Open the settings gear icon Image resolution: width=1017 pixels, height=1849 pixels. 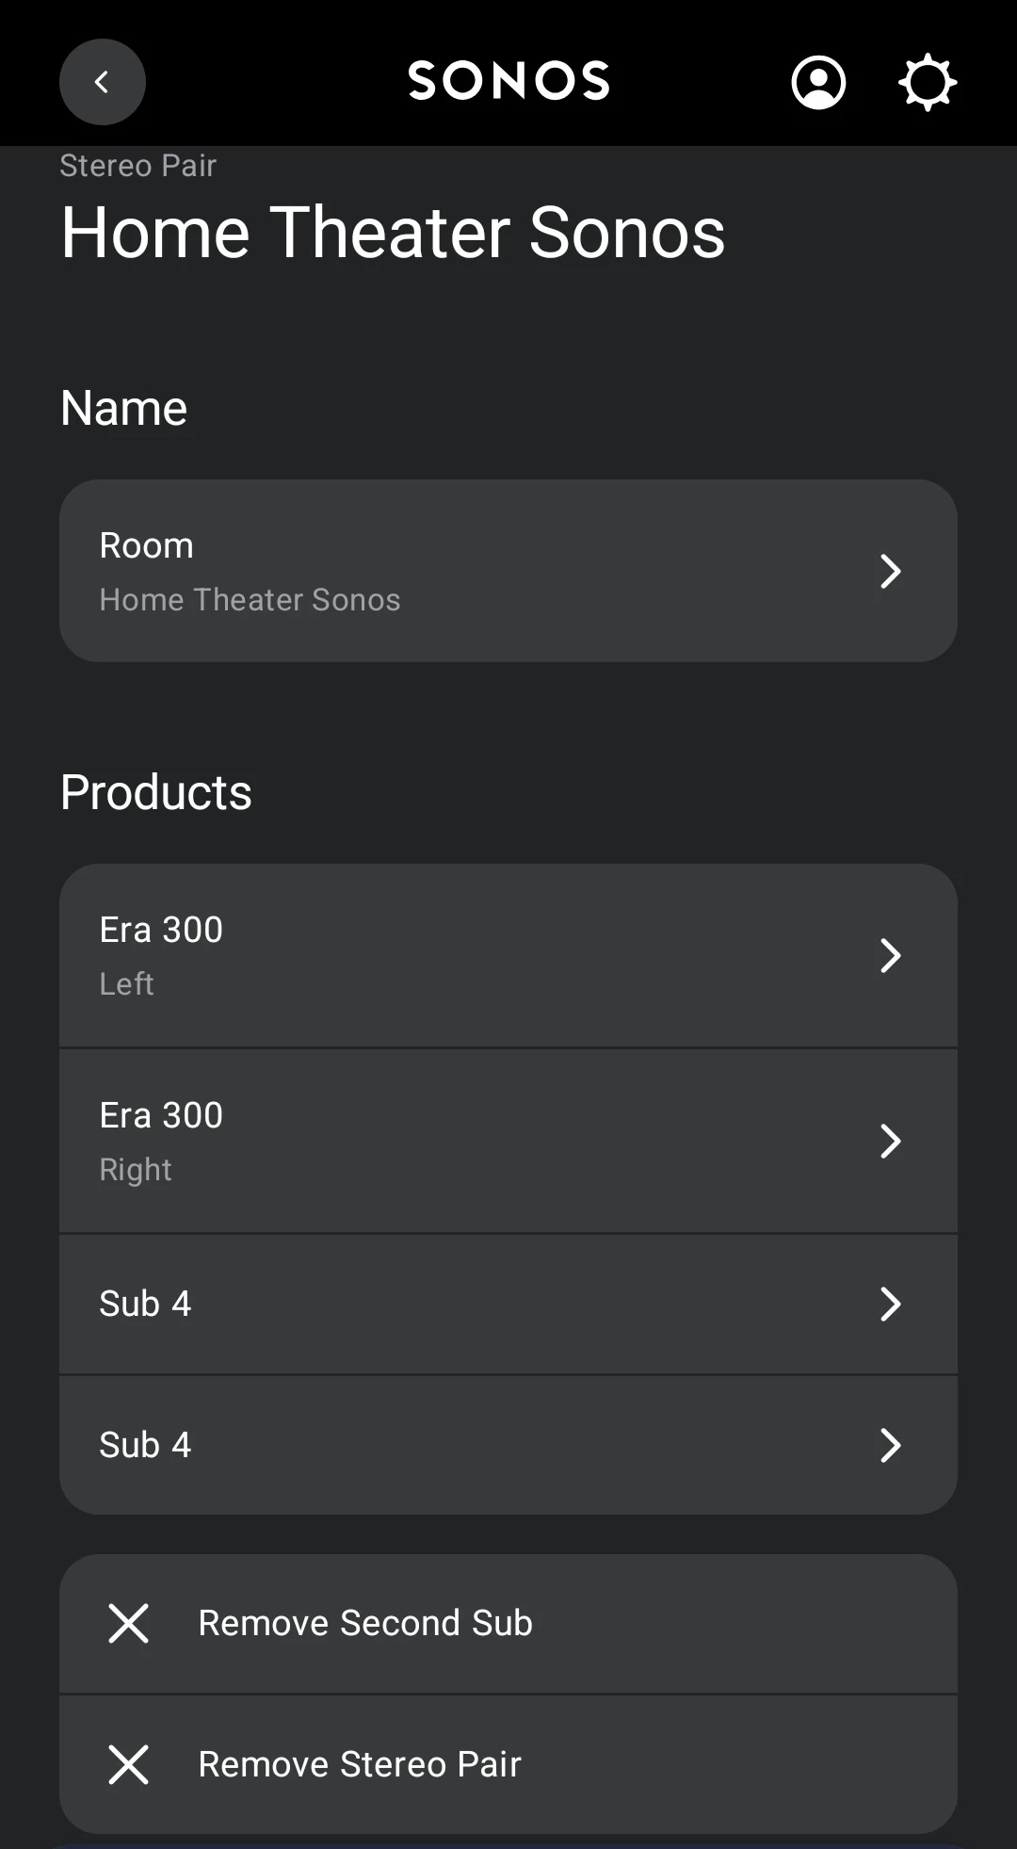(x=928, y=82)
